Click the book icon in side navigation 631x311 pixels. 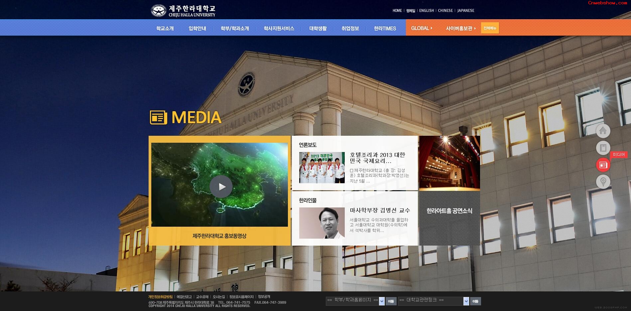pyautogui.click(x=603, y=148)
